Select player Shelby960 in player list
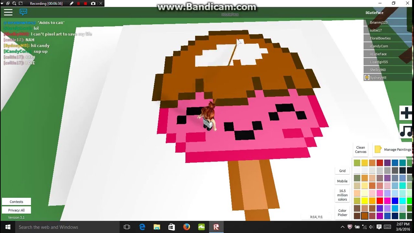This screenshot has height=233, width=414. pyautogui.click(x=388, y=70)
